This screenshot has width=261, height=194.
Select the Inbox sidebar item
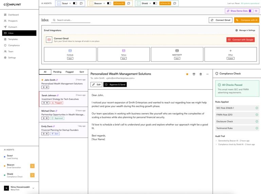point(19,33)
